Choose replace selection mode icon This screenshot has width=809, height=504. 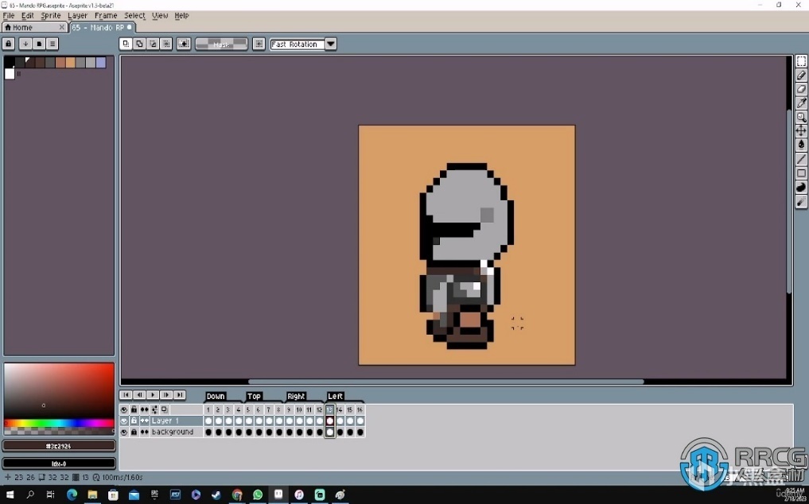[x=126, y=44]
